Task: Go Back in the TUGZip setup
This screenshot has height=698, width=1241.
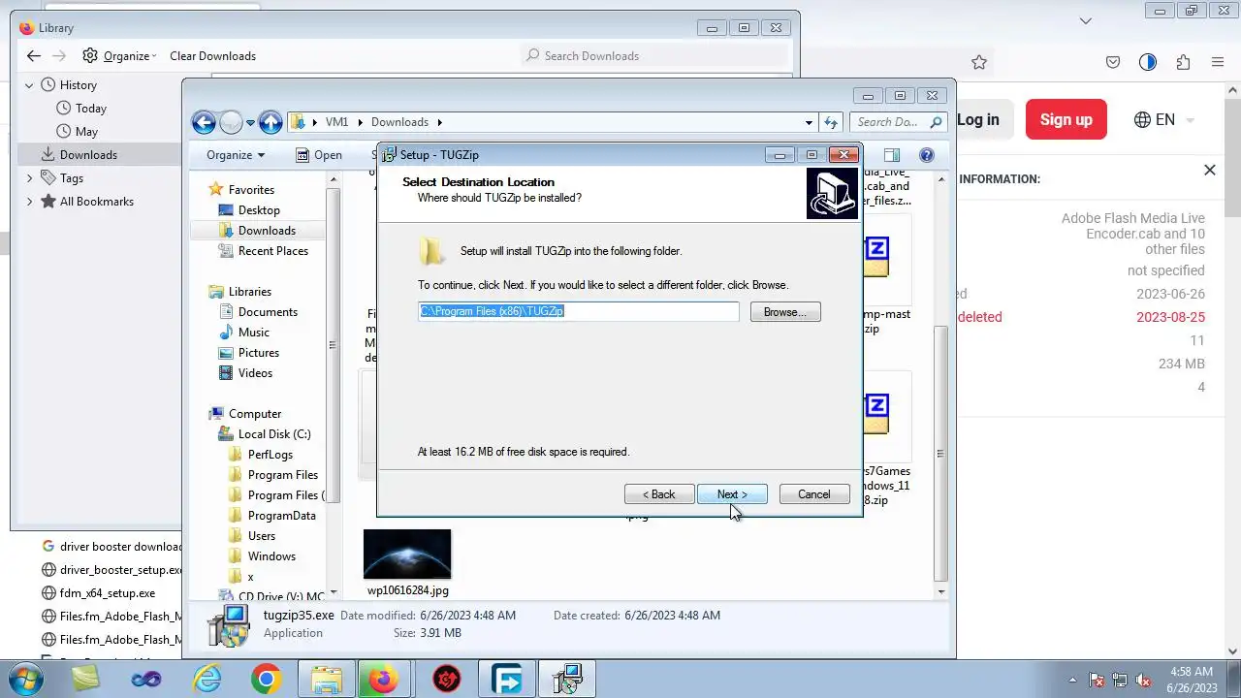Action: (659, 494)
